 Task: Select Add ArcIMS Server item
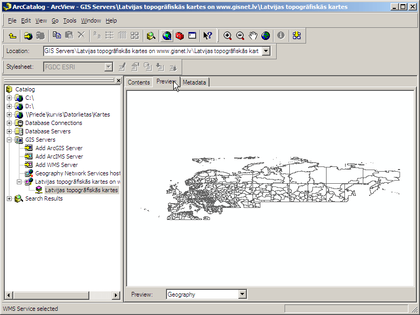point(59,156)
